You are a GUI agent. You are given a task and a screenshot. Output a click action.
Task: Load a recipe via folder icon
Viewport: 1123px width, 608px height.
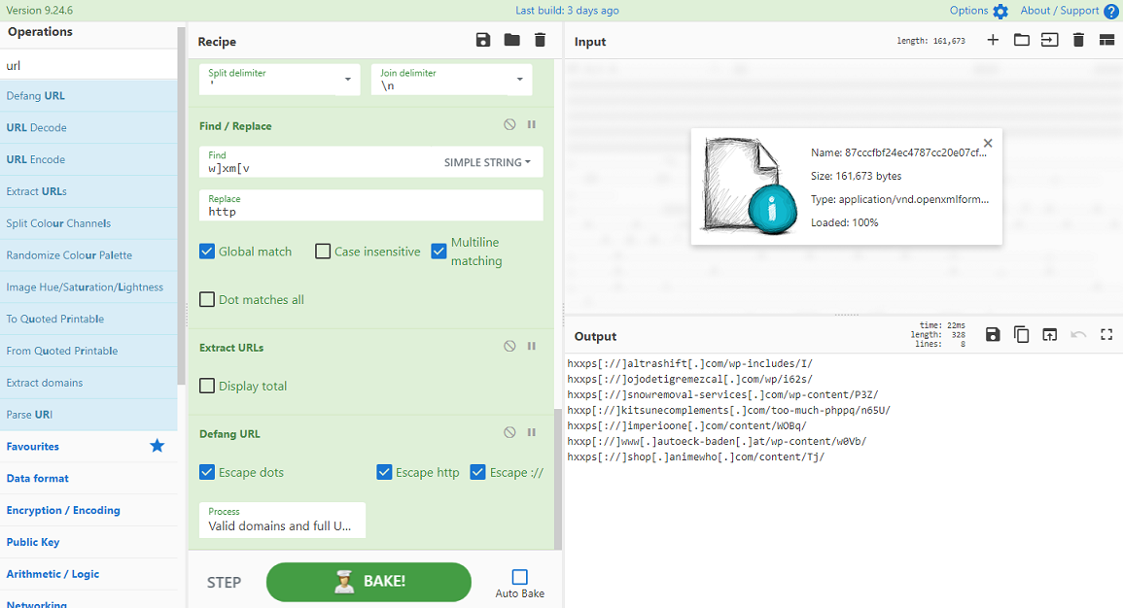[512, 40]
